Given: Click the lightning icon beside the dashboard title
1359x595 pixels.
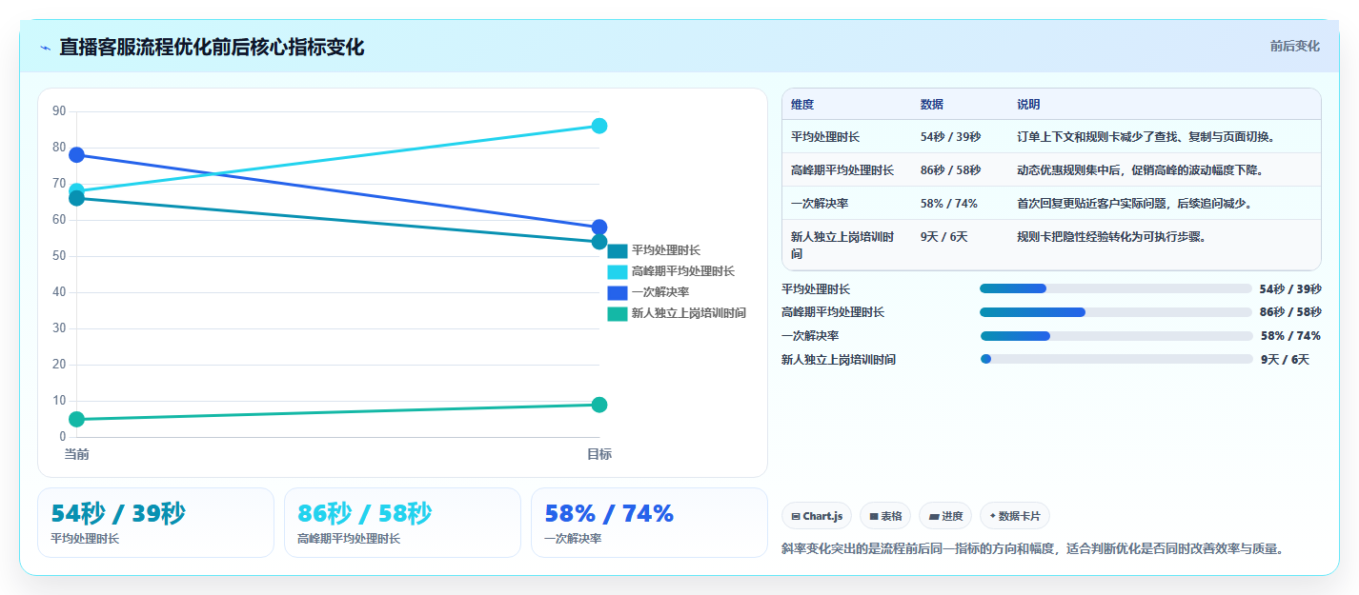Looking at the screenshot, I should coord(46,48).
